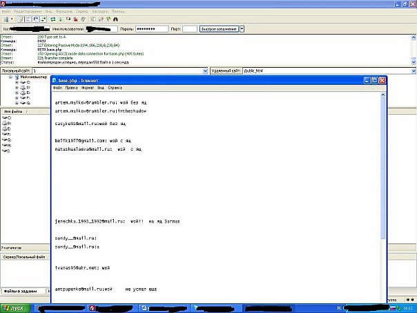Click the Быстрое соединение button

[x=220, y=29]
